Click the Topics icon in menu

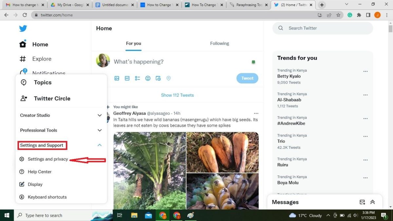click(x=24, y=83)
